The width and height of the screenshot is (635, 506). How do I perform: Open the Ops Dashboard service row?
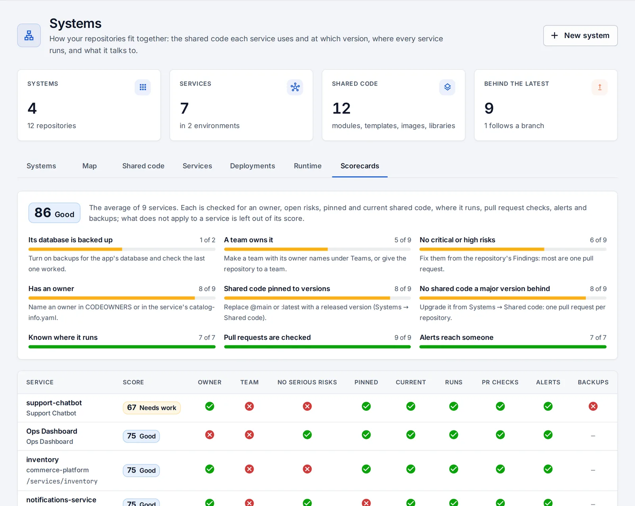pyautogui.click(x=317, y=436)
